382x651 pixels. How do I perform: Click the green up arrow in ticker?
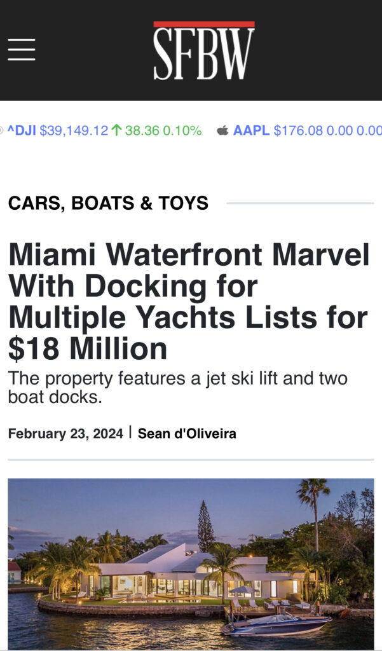click(x=116, y=131)
